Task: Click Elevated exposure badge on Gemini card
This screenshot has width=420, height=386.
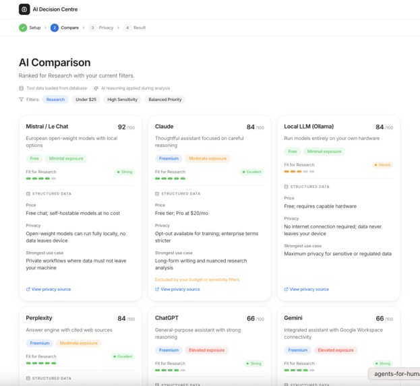Action: point(336,350)
